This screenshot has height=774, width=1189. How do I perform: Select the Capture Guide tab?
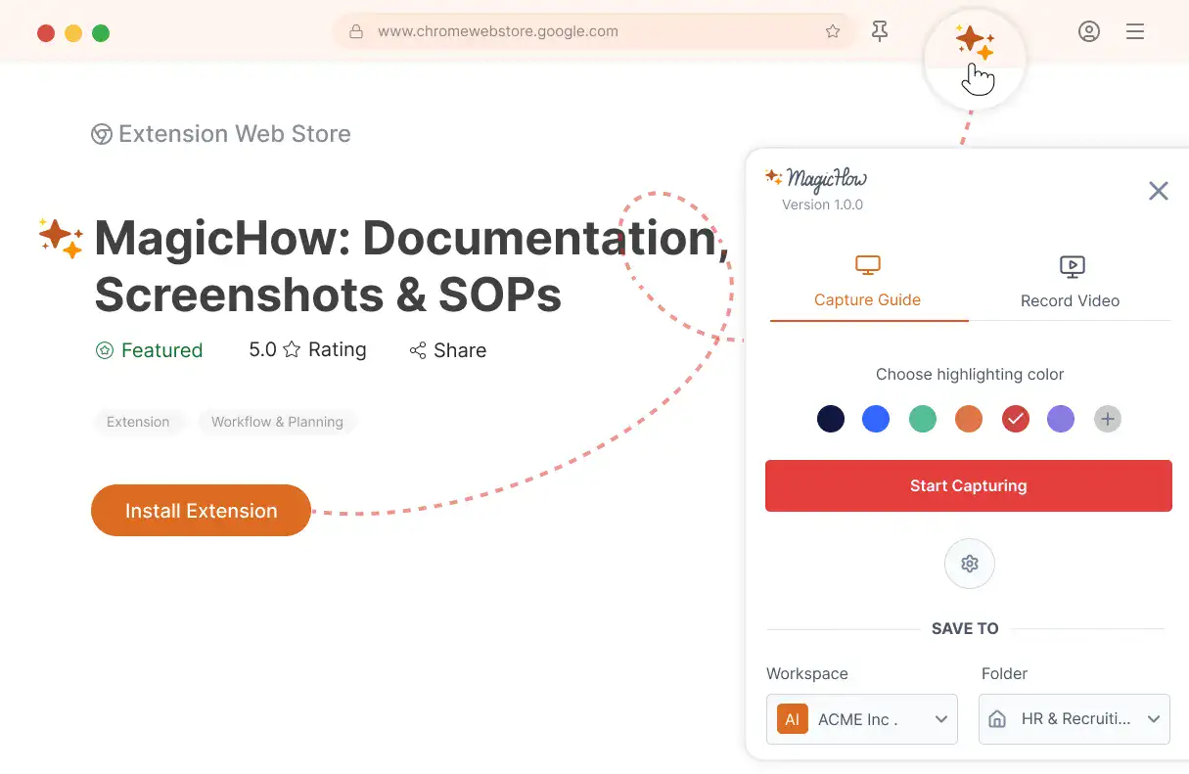pos(867,281)
